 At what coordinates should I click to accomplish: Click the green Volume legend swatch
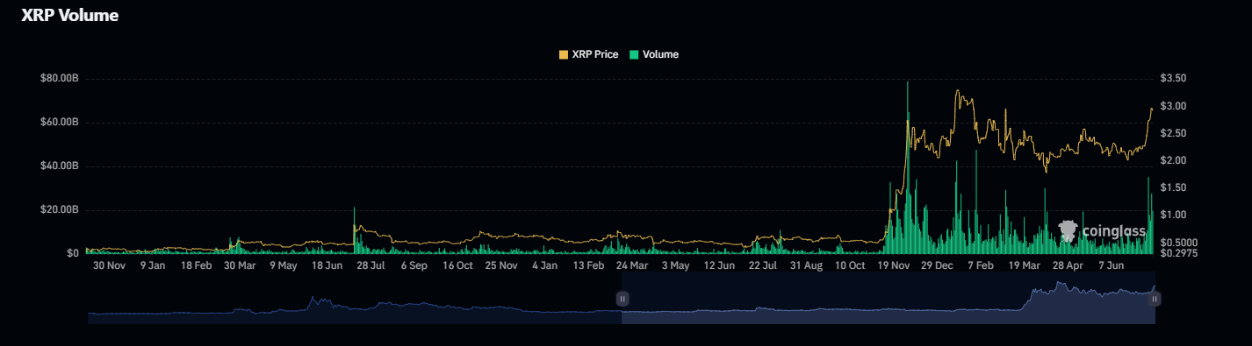point(634,54)
